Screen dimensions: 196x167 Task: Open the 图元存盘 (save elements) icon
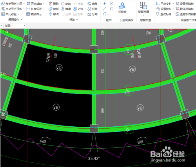(x=3, y=14)
